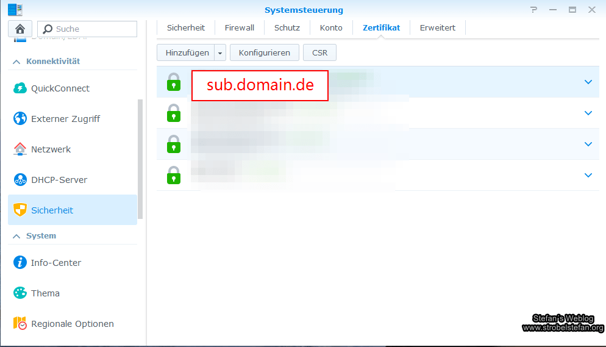Viewport: 606px width, 347px height.
Task: Select QuickConnect text label
Action: (60, 88)
